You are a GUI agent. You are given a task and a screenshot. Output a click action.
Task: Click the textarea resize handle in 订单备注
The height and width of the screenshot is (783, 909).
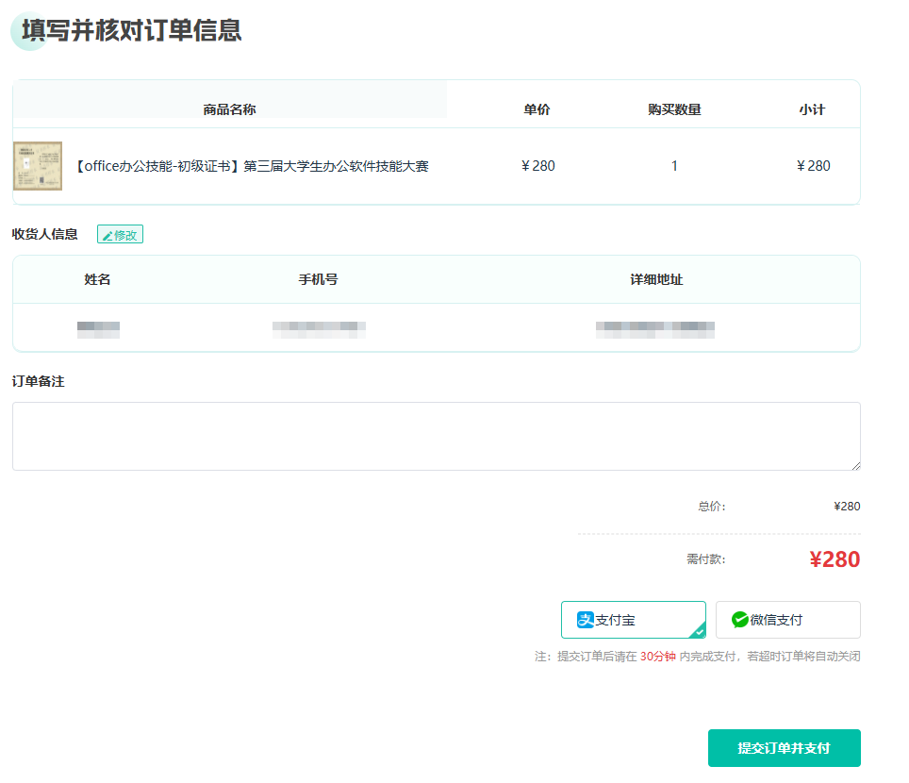point(855,464)
